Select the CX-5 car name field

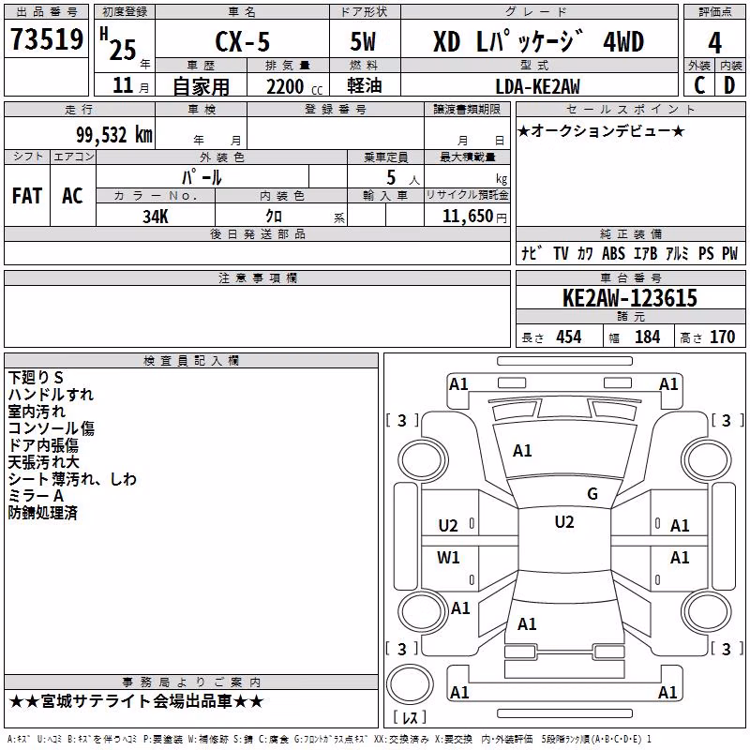coord(243,39)
